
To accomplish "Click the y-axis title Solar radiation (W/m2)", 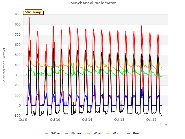I will coord(4,66).
